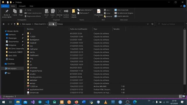Select the applications.html file

pyautogui.click(x=37, y=90)
